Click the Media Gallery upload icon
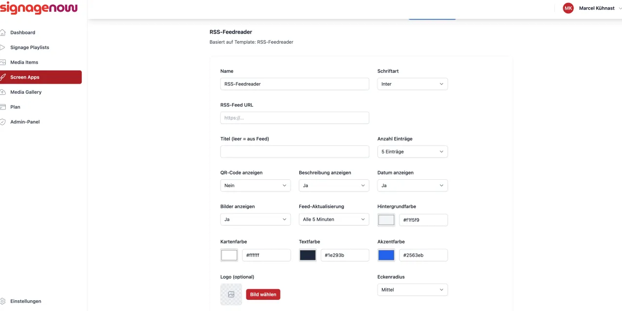Image resolution: width=622 pixels, height=311 pixels. [2, 92]
